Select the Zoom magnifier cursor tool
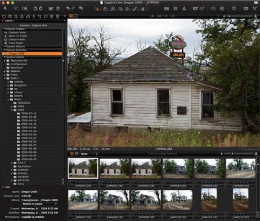This screenshot has height=221, width=260. 113,9
